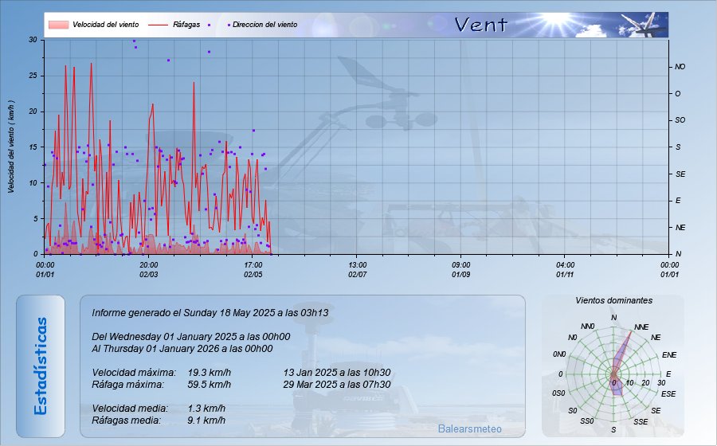Select the 04:00 01/11 time axis label
Image resolution: width=717 pixels, height=446 pixels.
coord(565,270)
